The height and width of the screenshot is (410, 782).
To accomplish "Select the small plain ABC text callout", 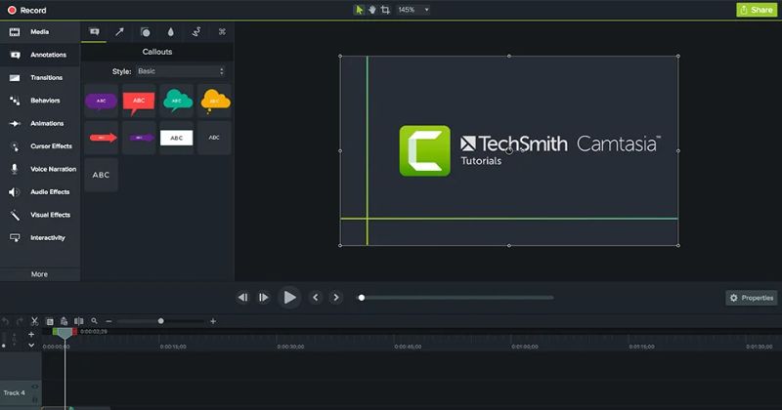I will click(x=214, y=138).
